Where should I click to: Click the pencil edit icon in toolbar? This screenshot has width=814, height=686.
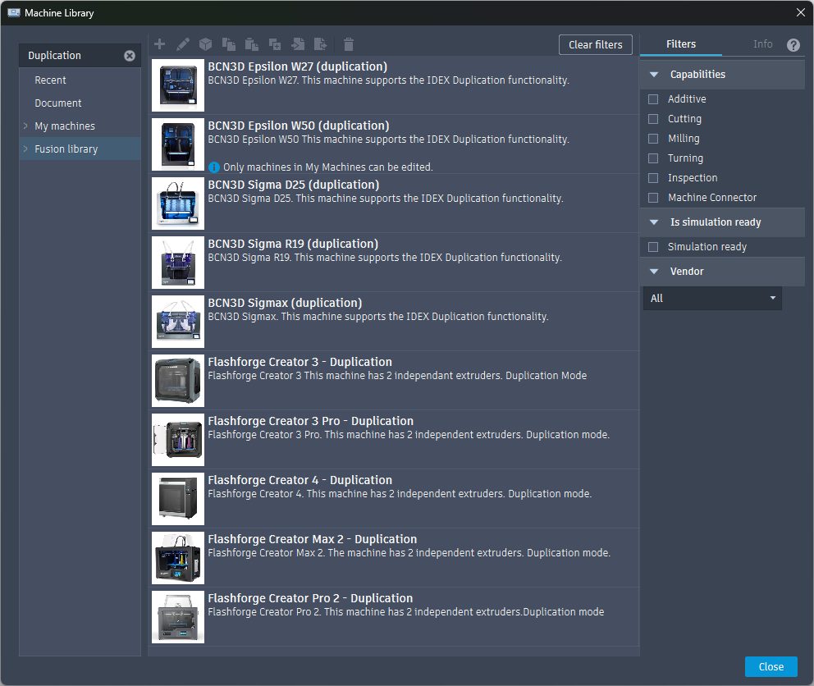click(183, 44)
